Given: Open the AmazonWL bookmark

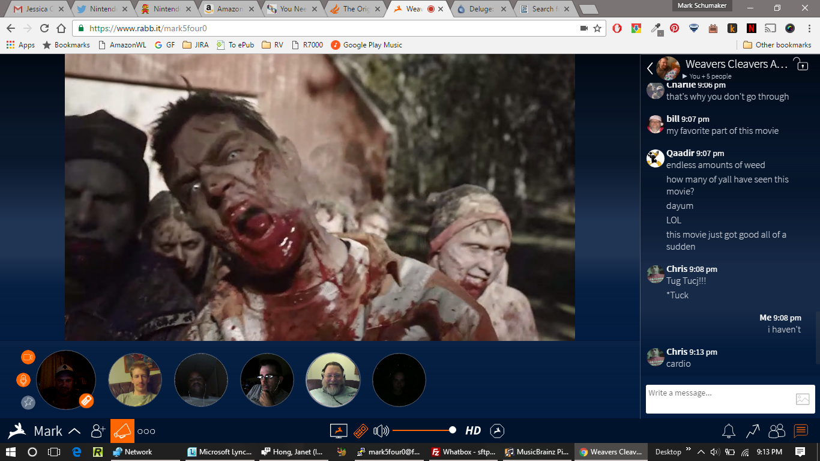Looking at the screenshot, I should click(122, 45).
